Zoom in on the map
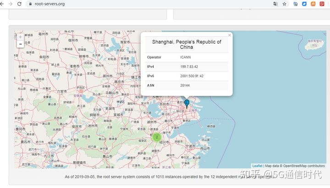The image size is (330, 188). click(21, 37)
